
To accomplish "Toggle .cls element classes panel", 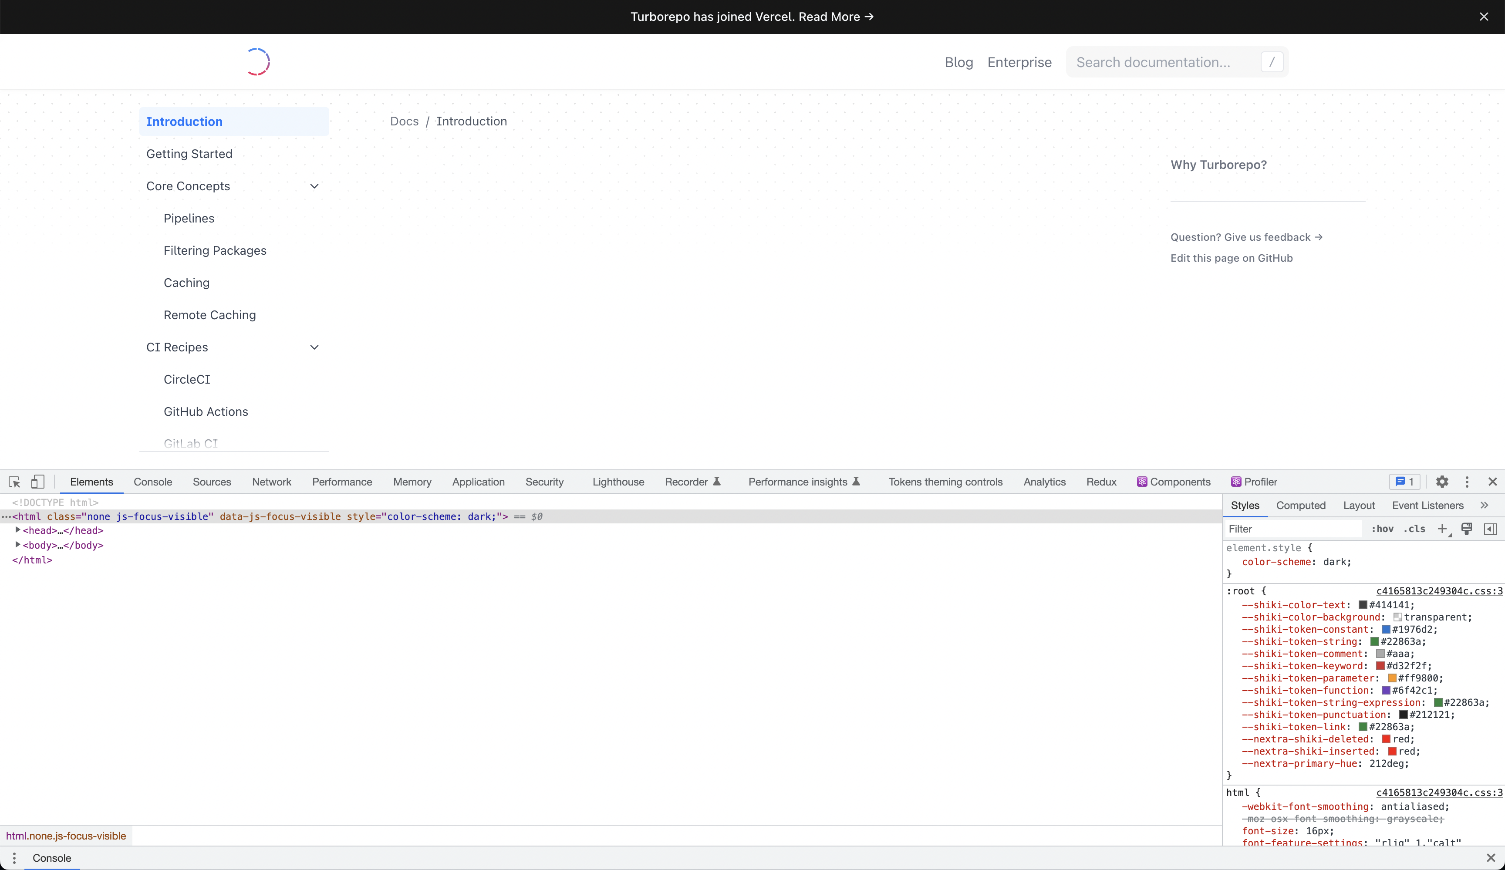I will (1414, 529).
